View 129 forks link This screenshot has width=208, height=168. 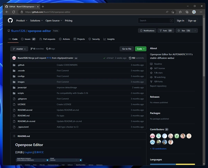pyautogui.click(x=157, y=81)
